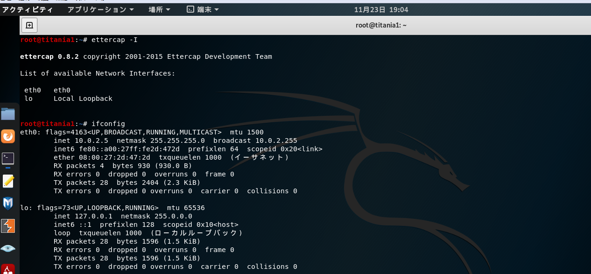Open the Terminal (端末) app menu
Viewport: 591px width, 274px height.
(x=203, y=9)
